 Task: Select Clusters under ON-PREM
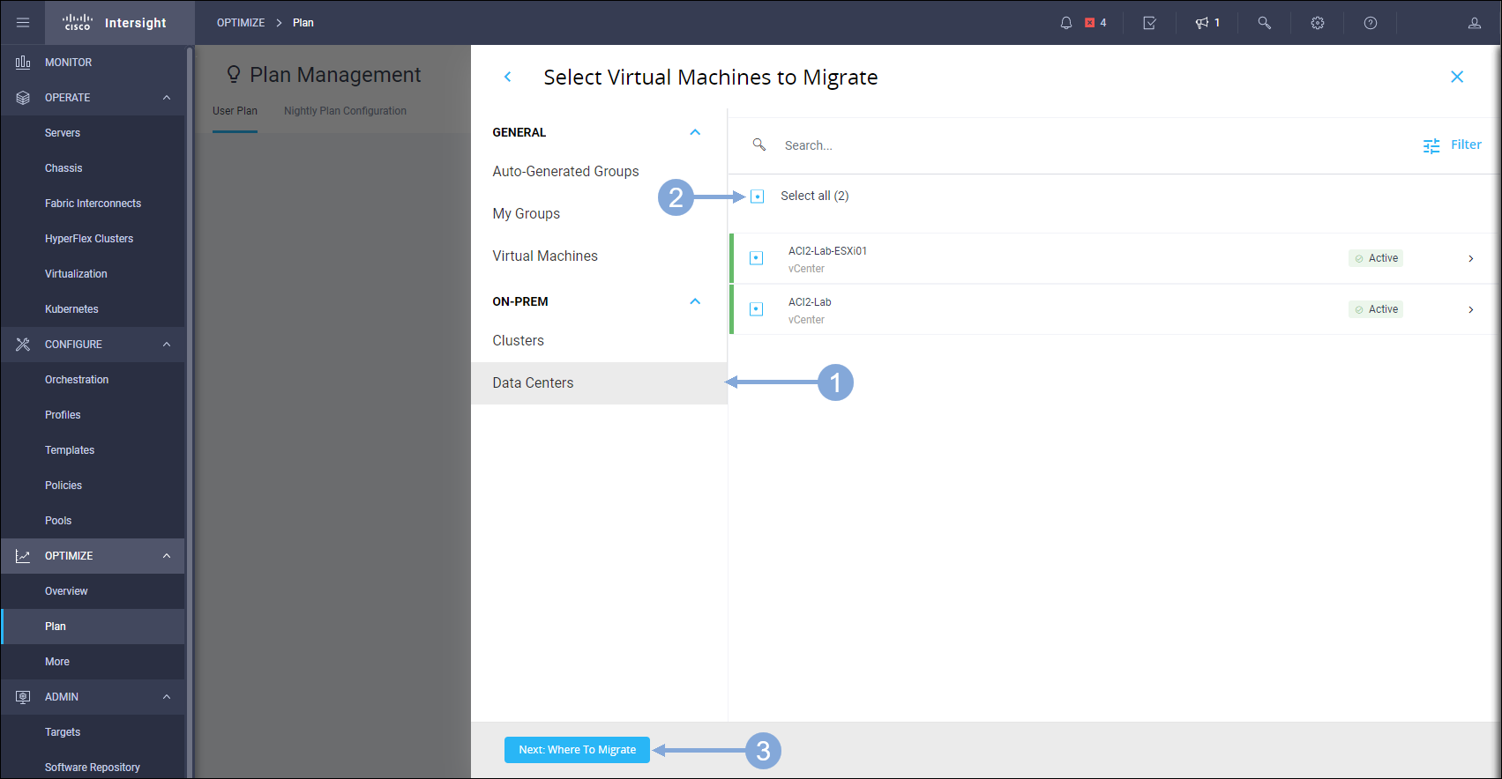tap(518, 341)
